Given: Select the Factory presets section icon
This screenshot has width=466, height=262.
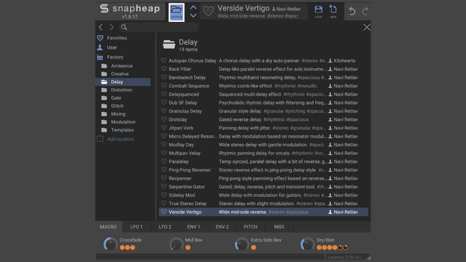Looking at the screenshot, I should tap(100, 57).
